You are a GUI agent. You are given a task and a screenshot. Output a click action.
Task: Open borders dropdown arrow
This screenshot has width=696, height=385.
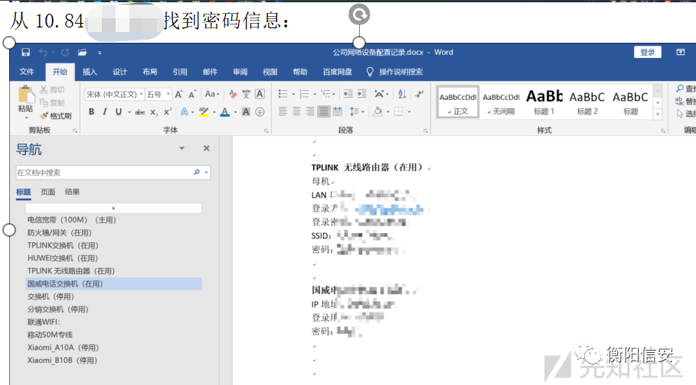pos(410,112)
